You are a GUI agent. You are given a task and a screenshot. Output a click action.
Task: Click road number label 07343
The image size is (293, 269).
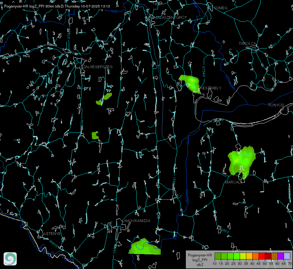[204, 71]
